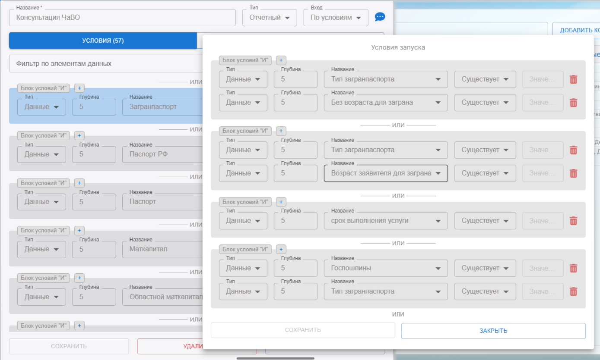
Task: Delete the 'срок выполнения услуги' condition row
Action: pyautogui.click(x=573, y=221)
